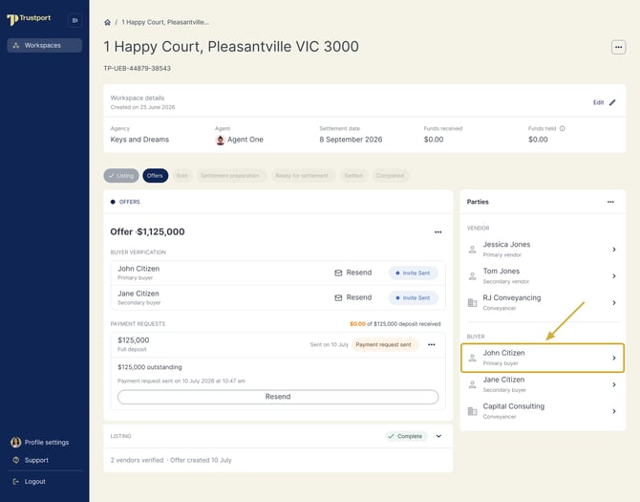Image resolution: width=640 pixels, height=502 pixels.
Task: Open the $125,000 payment request options menu
Action: click(x=432, y=345)
